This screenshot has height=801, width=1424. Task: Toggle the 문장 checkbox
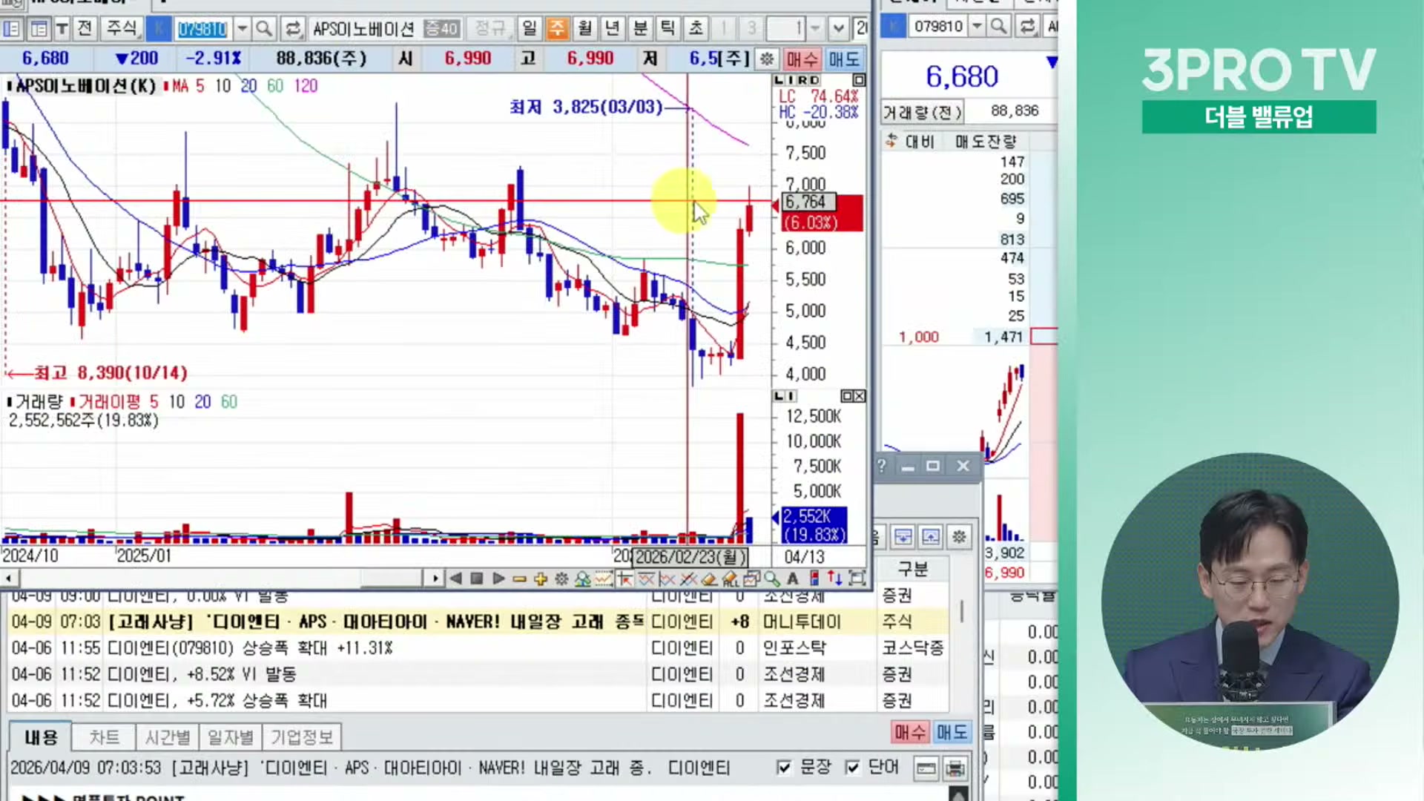(784, 768)
